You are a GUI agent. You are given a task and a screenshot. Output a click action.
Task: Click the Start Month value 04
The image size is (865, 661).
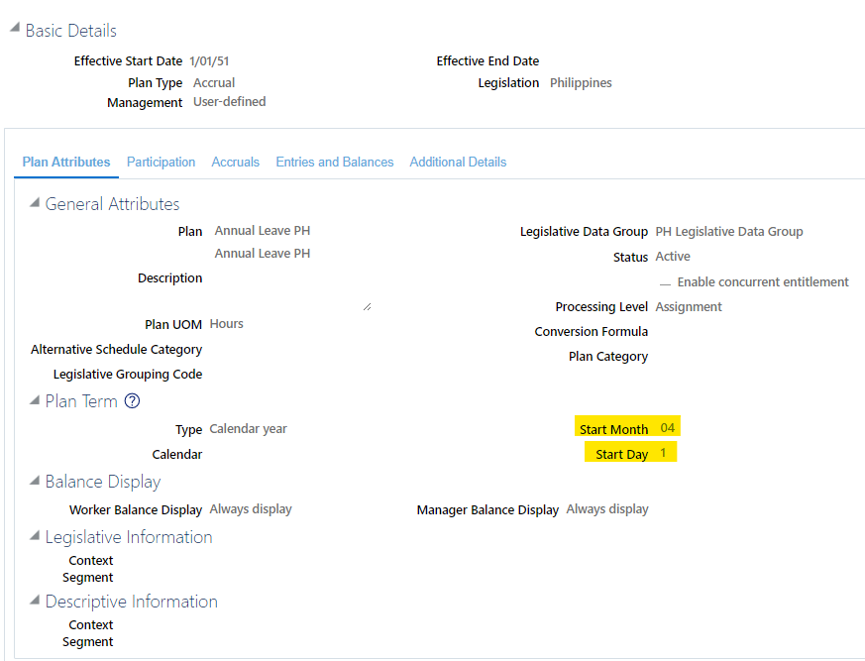tap(668, 427)
